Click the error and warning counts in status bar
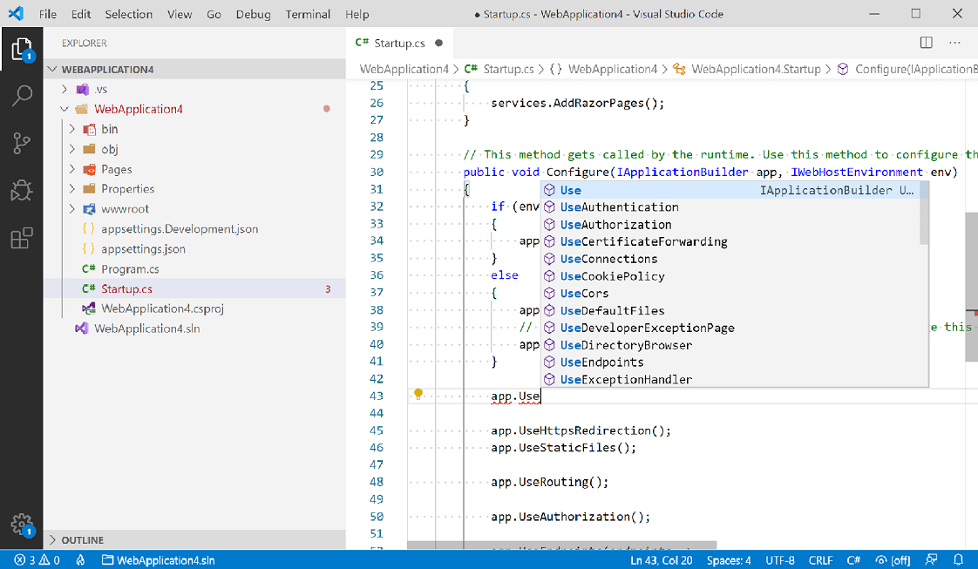Image resolution: width=978 pixels, height=569 pixels. point(35,560)
